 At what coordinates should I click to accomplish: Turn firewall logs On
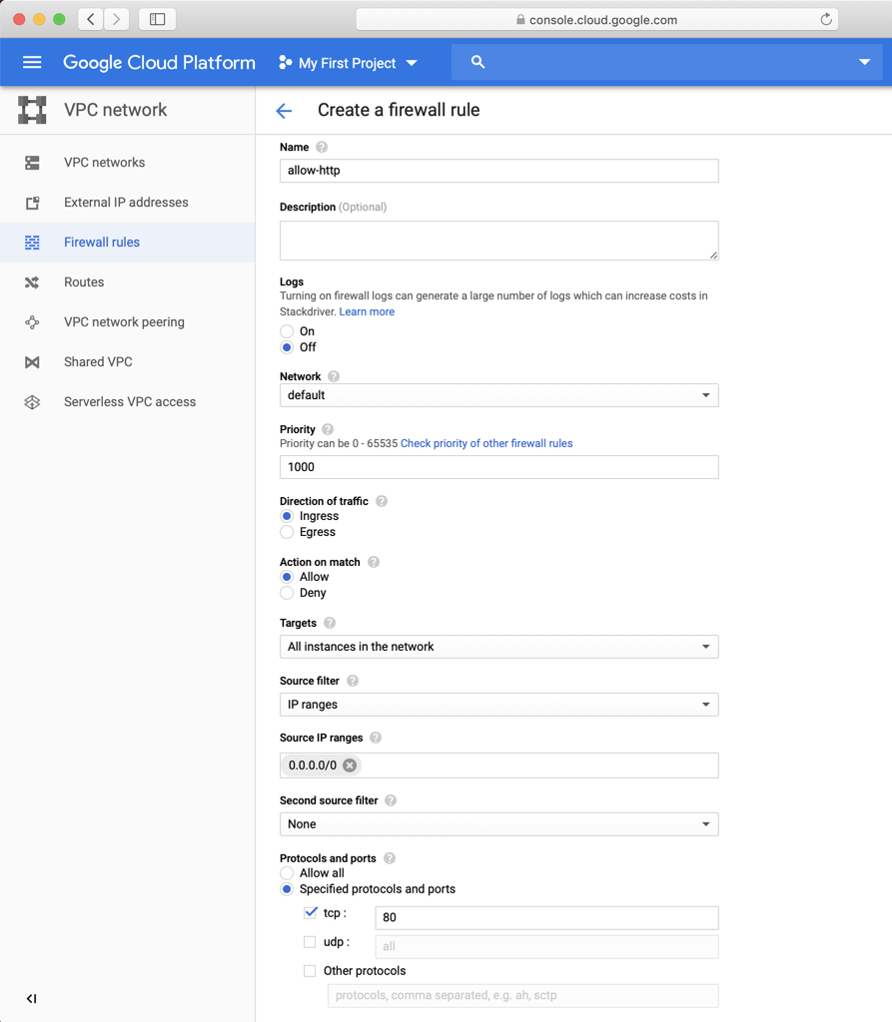tap(288, 331)
